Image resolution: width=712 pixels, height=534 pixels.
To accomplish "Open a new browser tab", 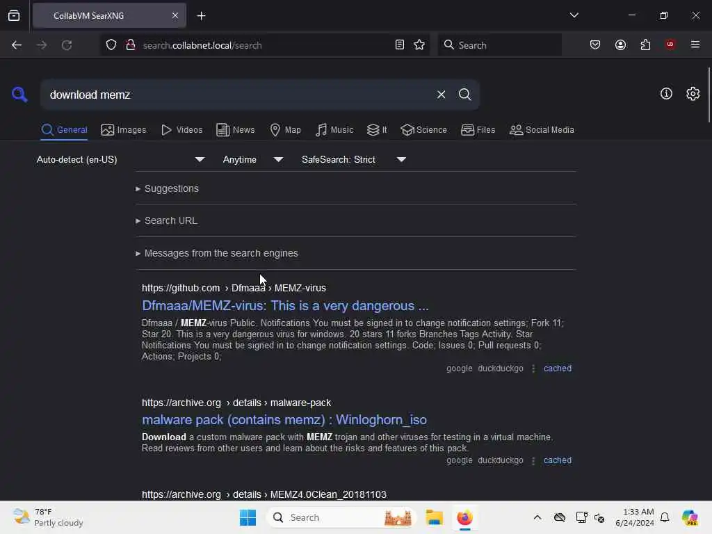I will [201, 16].
